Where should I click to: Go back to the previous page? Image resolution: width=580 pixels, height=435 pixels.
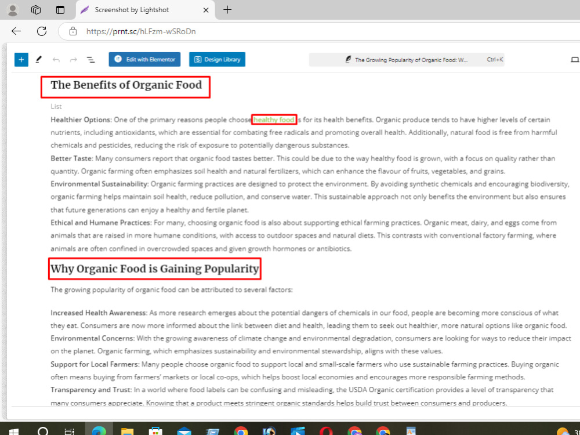(16, 31)
